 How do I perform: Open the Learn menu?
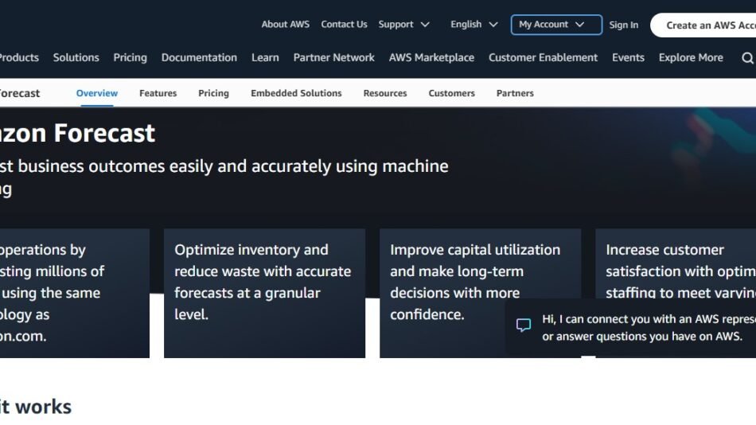265,57
